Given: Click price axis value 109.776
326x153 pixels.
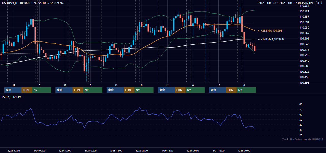Looking at the screenshot, I should click(304, 49).
